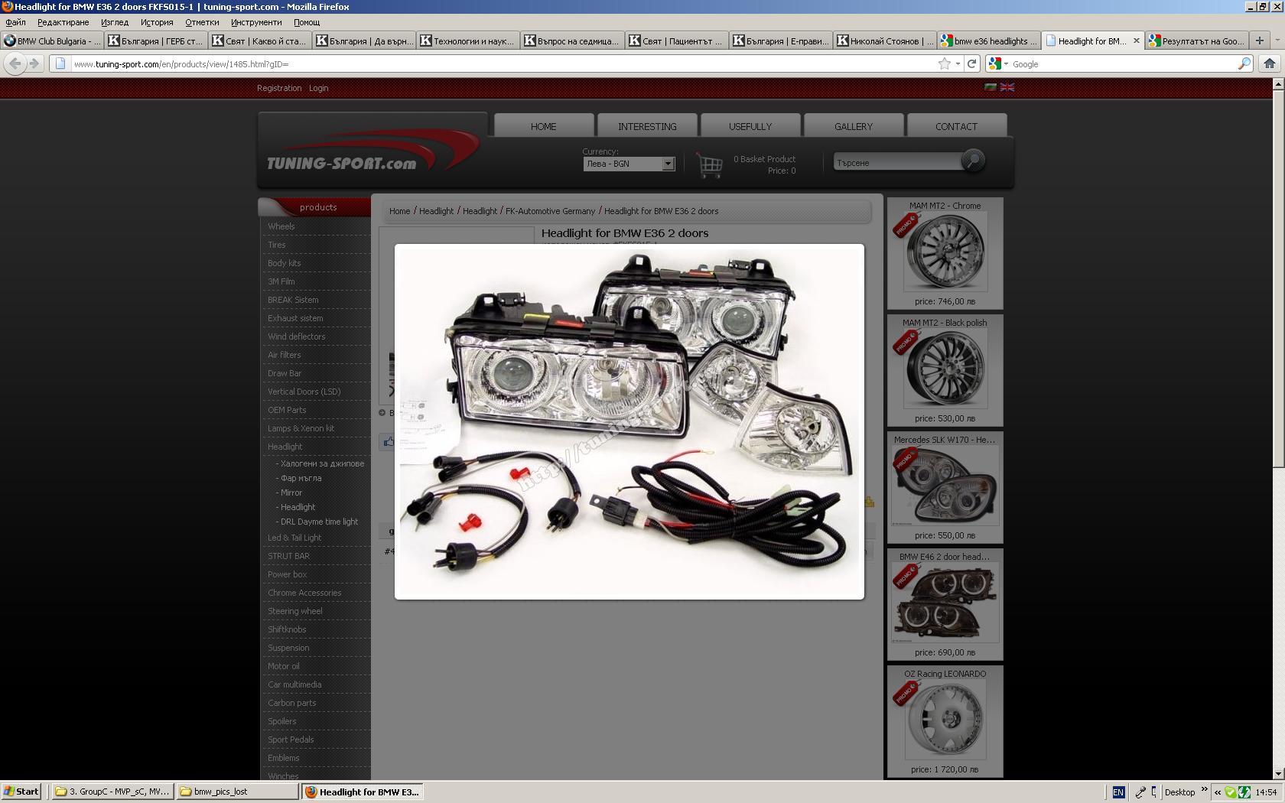The image size is (1285, 803).
Task: Click the site Търсене search field
Action: click(896, 162)
